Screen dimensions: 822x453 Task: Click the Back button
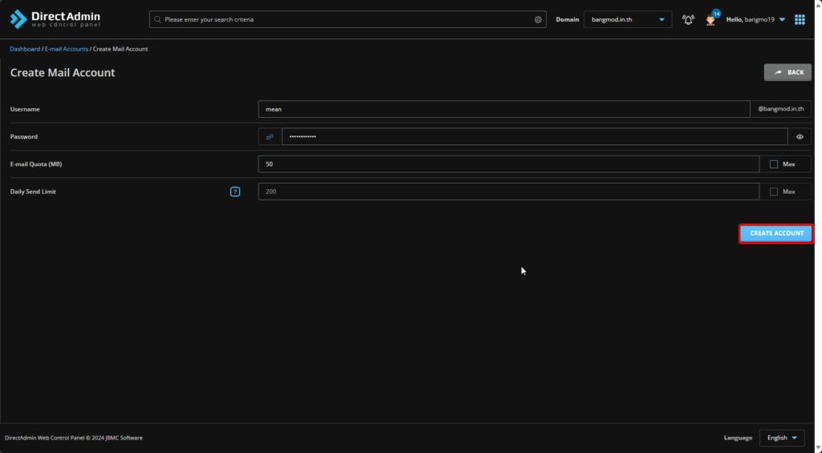(787, 72)
